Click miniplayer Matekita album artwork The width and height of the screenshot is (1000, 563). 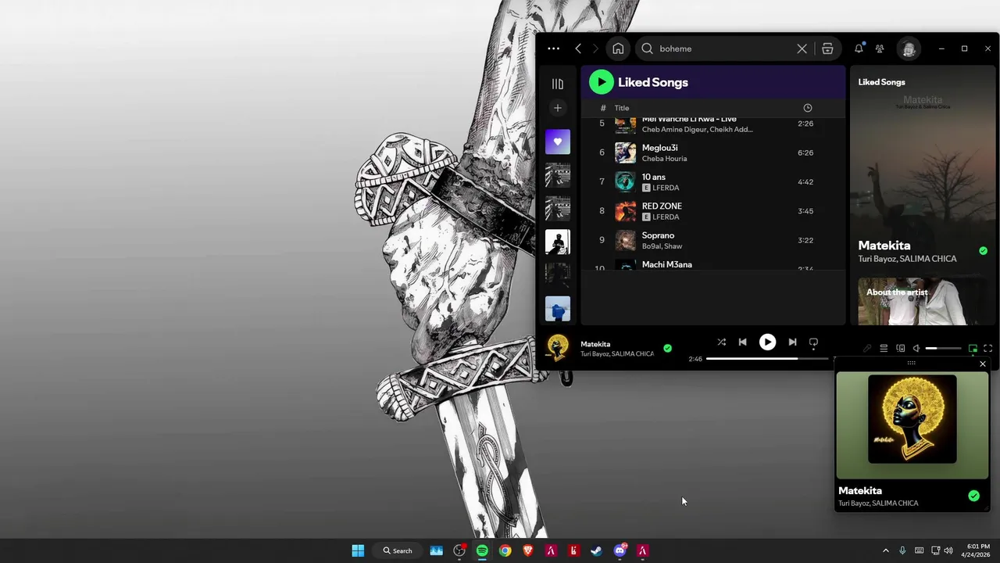click(912, 418)
